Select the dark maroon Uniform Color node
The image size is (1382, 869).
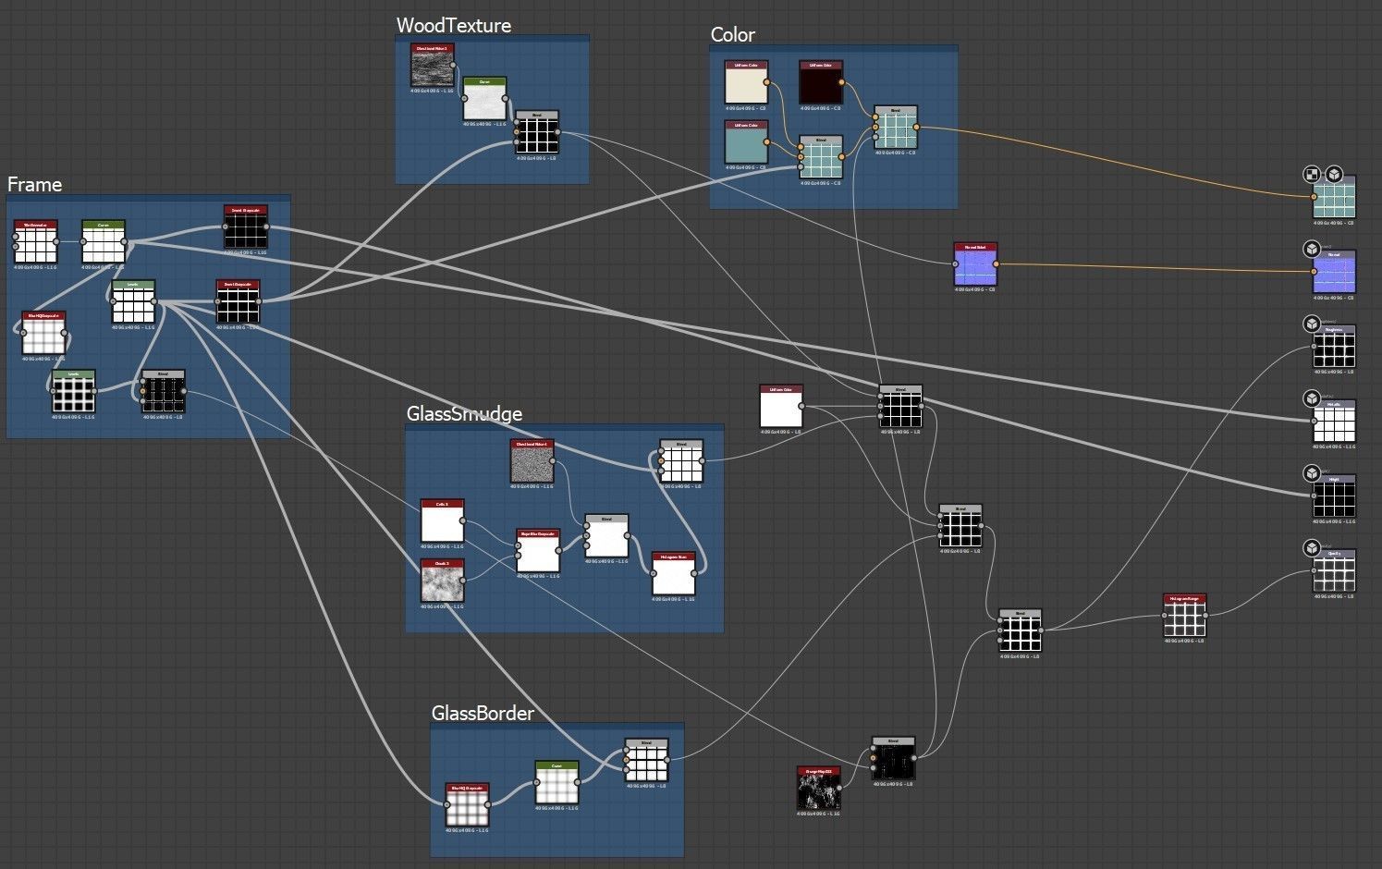(821, 82)
